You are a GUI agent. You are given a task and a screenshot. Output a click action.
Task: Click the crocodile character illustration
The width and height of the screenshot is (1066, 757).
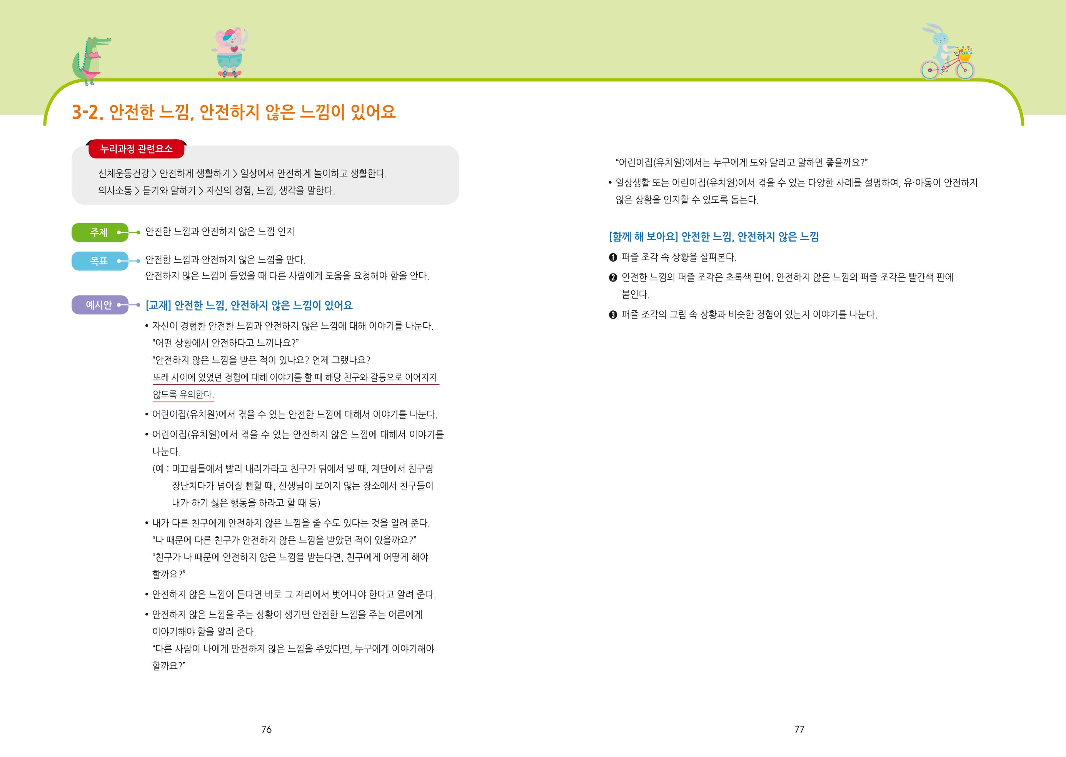pyautogui.click(x=91, y=61)
